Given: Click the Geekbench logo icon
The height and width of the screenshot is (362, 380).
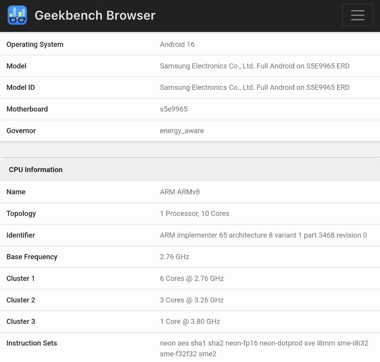Looking at the screenshot, I should (x=17, y=15).
